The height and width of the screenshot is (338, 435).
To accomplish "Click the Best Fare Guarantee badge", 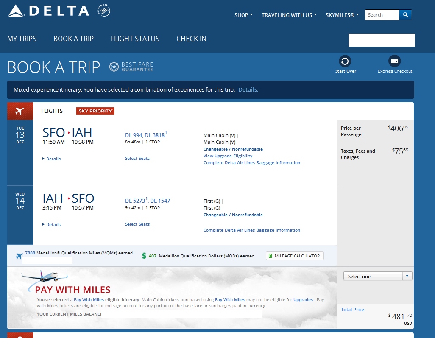I will point(131,67).
